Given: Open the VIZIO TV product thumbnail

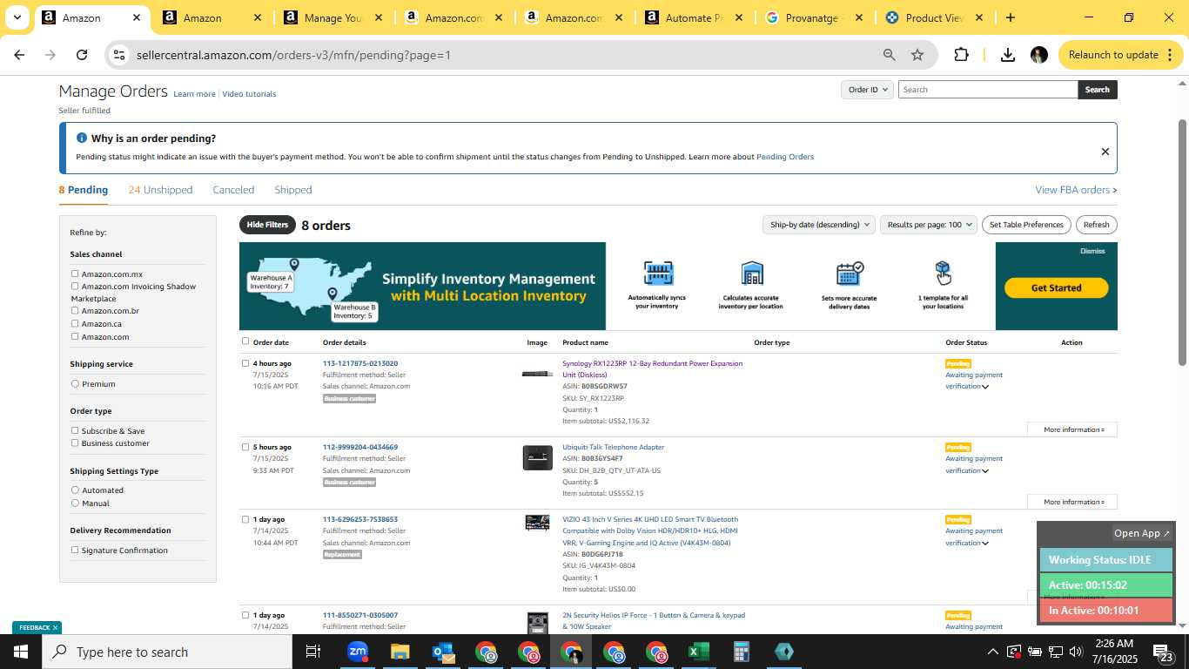Looking at the screenshot, I should (x=537, y=523).
